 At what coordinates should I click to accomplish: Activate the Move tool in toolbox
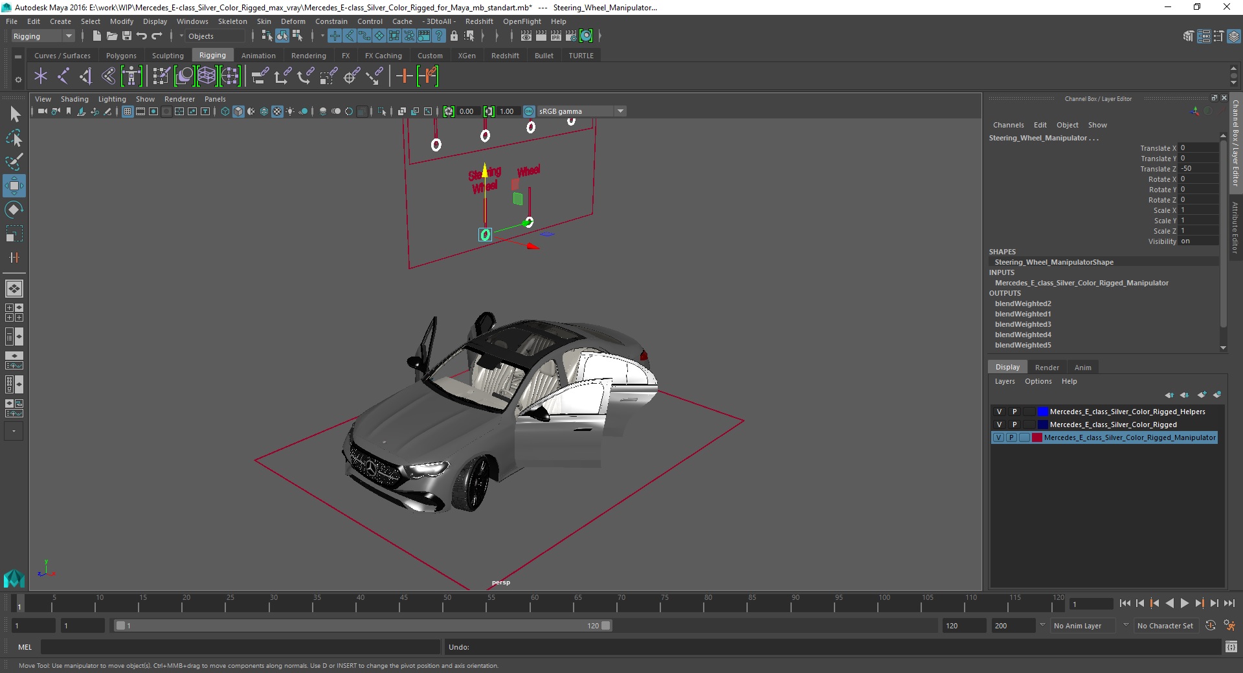click(14, 186)
